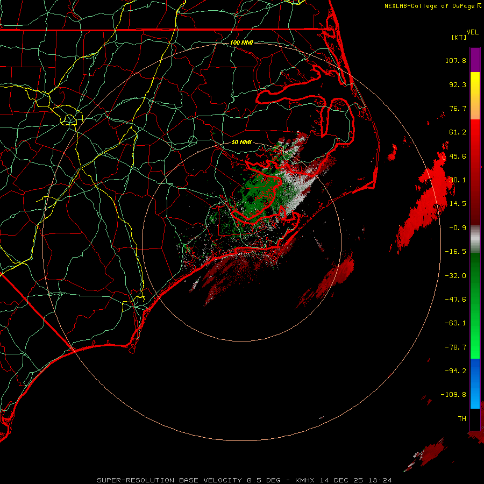This screenshot has width=484, height=484.
Task: Click the 76.7 legend value
Action: (458, 108)
